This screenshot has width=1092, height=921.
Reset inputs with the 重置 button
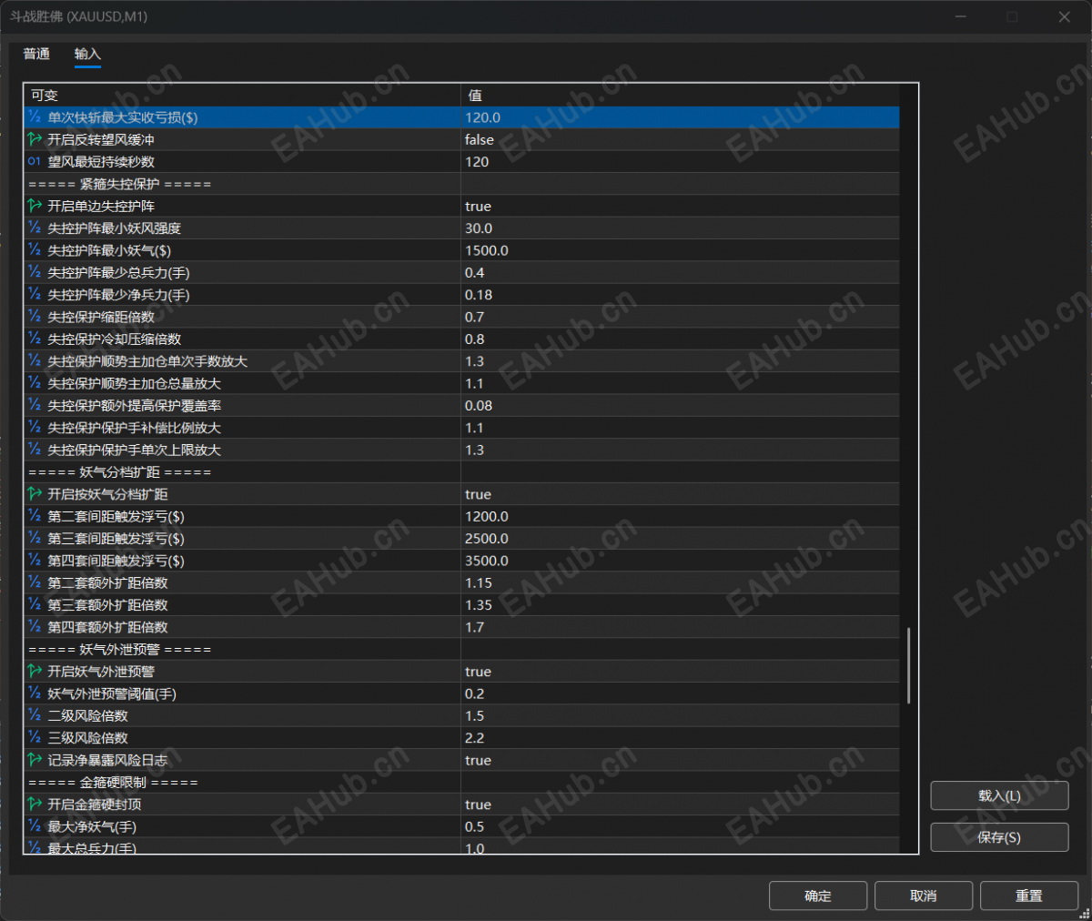click(1029, 896)
